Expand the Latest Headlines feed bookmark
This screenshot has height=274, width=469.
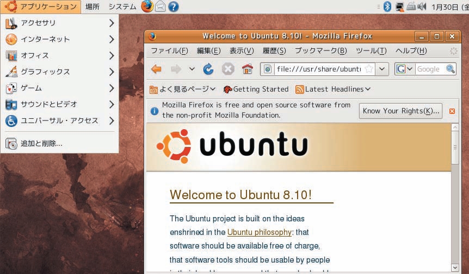click(x=333, y=89)
